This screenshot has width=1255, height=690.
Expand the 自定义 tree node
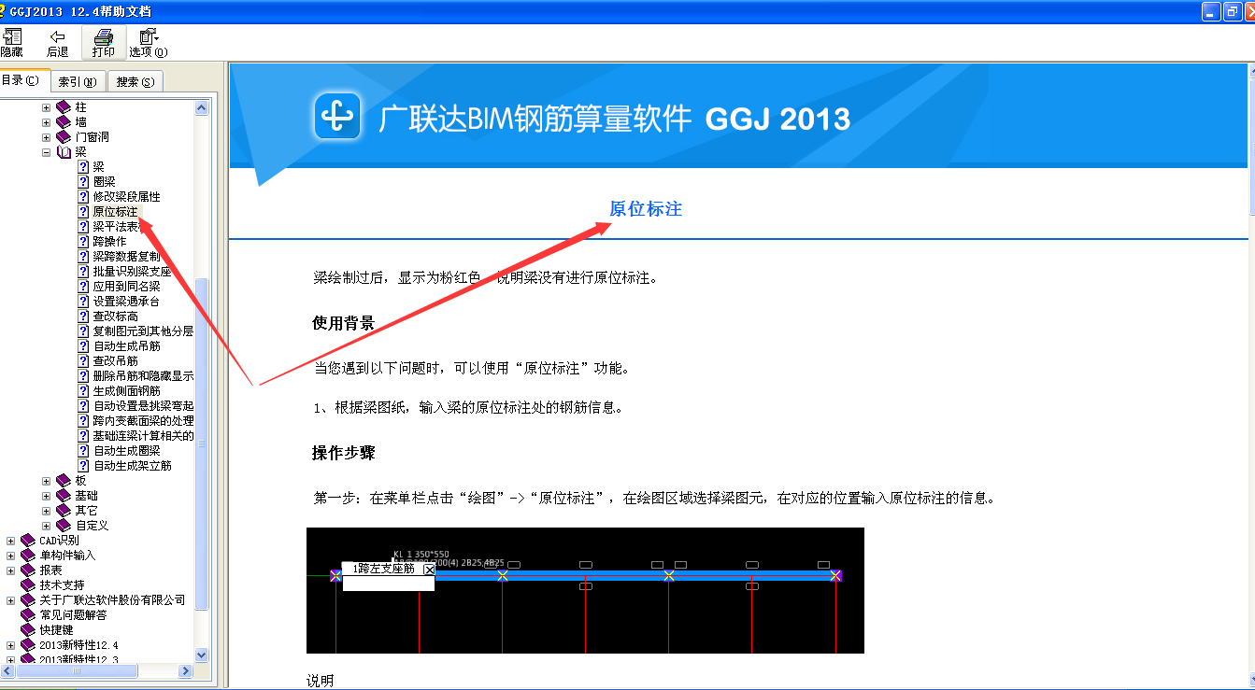46,526
